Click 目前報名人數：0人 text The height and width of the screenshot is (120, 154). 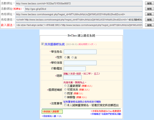pyautogui.click(x=52, y=116)
